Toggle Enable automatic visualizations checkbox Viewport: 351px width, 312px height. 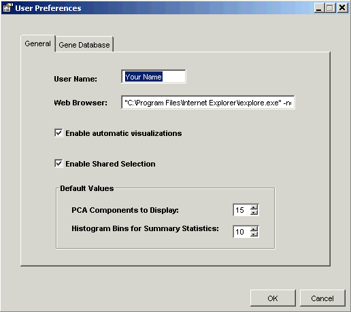[58, 133]
